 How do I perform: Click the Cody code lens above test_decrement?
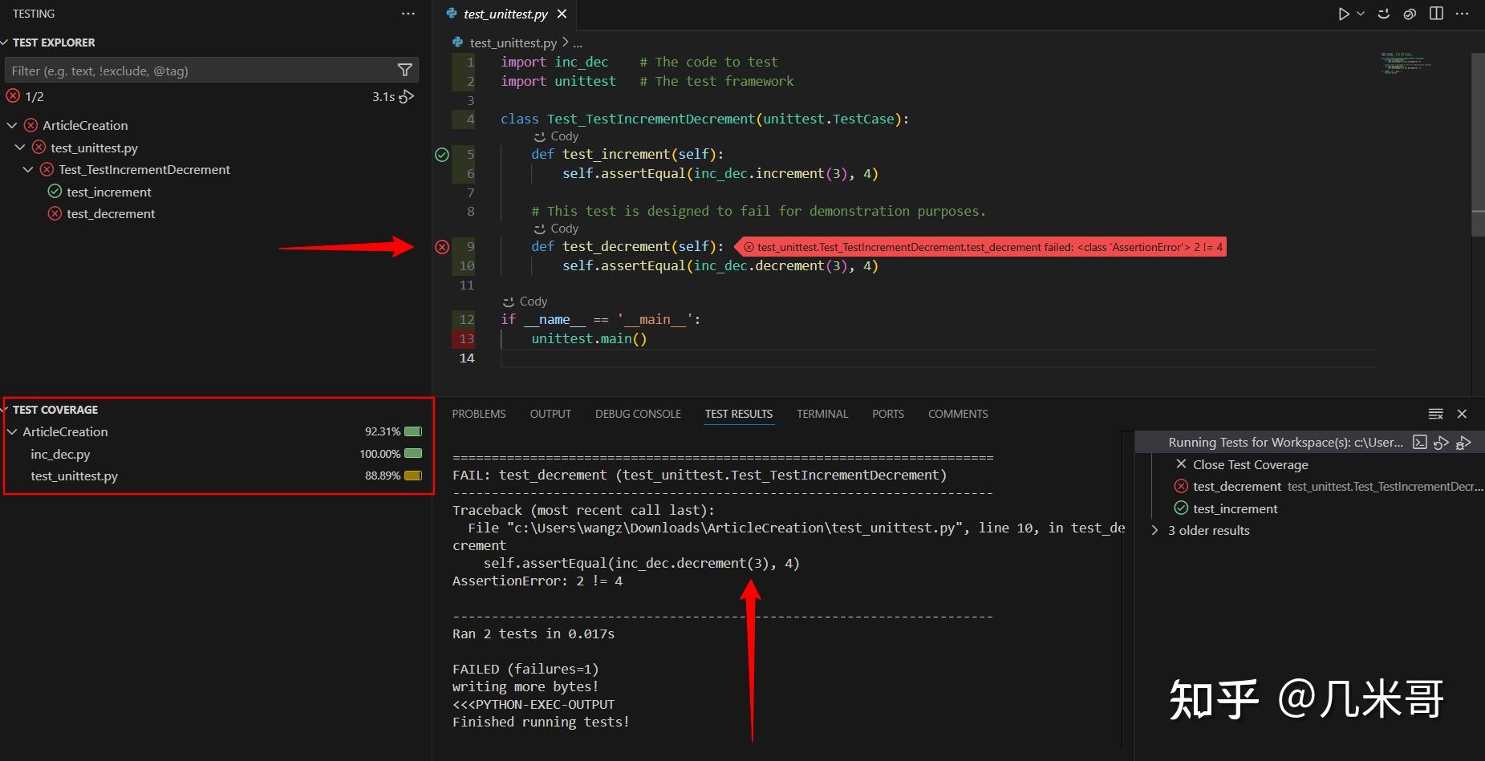[x=556, y=229]
